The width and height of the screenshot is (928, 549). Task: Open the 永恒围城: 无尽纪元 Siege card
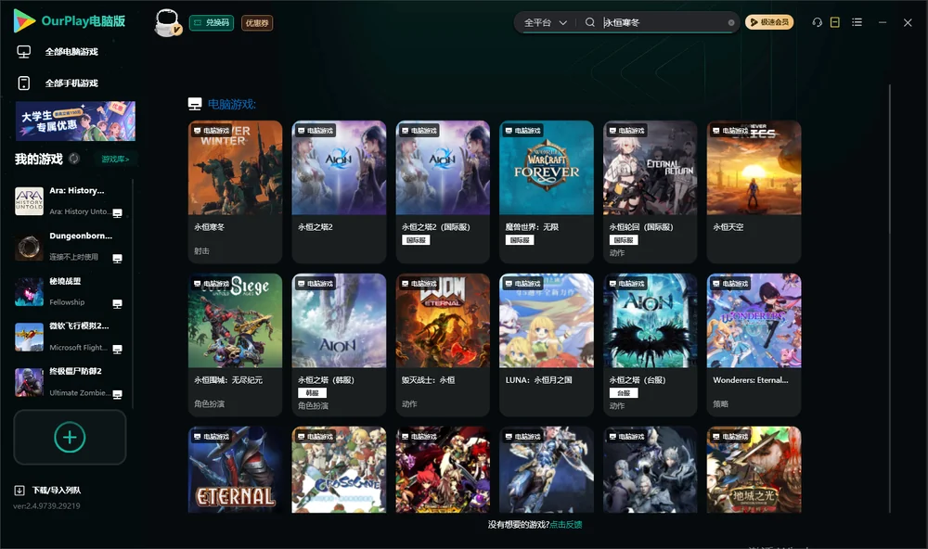point(235,345)
